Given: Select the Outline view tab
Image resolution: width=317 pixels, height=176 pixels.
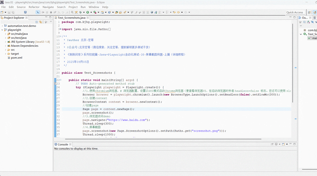Looking at the screenshot, I should (305, 18).
